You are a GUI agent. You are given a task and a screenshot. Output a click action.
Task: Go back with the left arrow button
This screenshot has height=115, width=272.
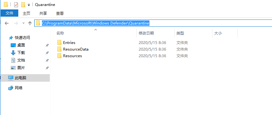(x=7, y=23)
